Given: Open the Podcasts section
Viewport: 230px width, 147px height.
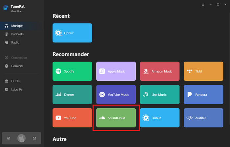Looking at the screenshot, I should pyautogui.click(x=22, y=34).
